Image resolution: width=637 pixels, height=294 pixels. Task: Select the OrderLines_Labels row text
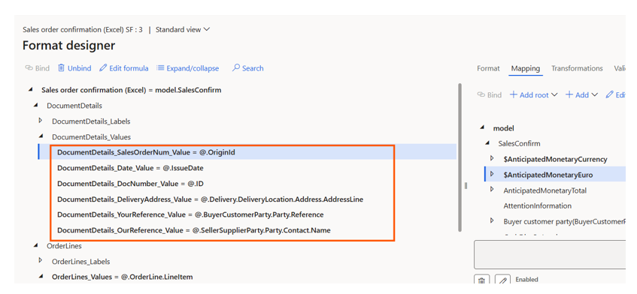coord(80,262)
